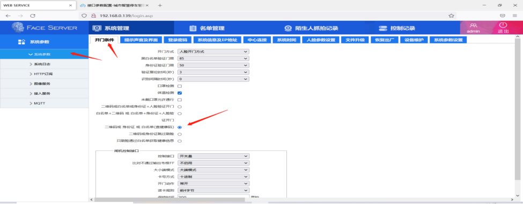Click the browser back arrow

pos(8,16)
